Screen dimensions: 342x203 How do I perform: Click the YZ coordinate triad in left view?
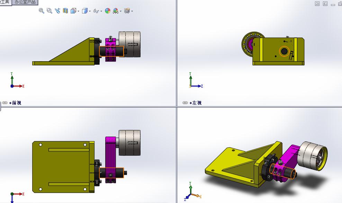[196, 80]
